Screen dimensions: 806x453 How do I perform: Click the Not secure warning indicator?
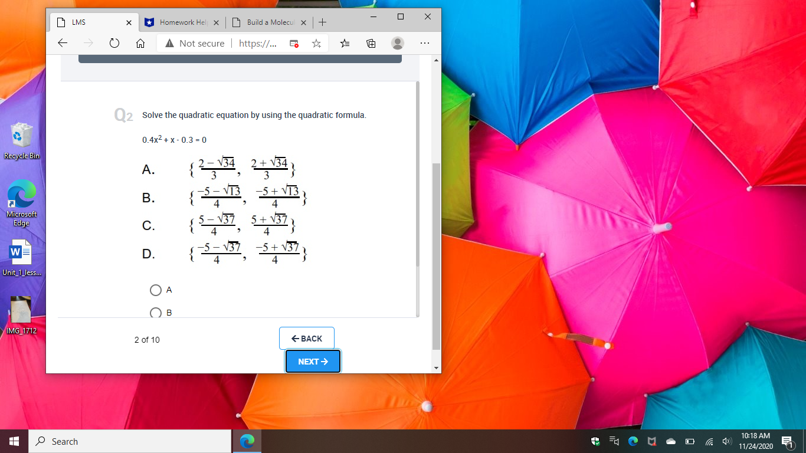[x=194, y=42]
